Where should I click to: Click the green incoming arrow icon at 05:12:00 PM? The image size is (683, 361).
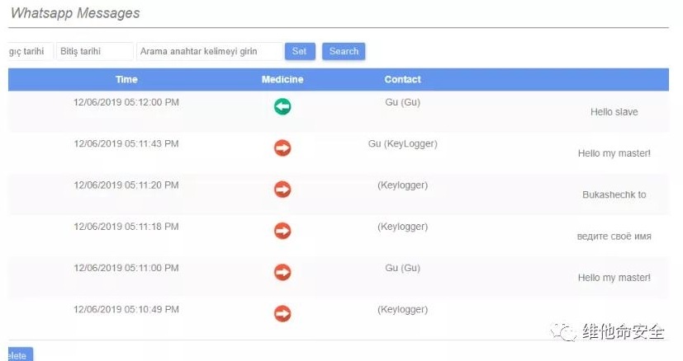coord(282,106)
